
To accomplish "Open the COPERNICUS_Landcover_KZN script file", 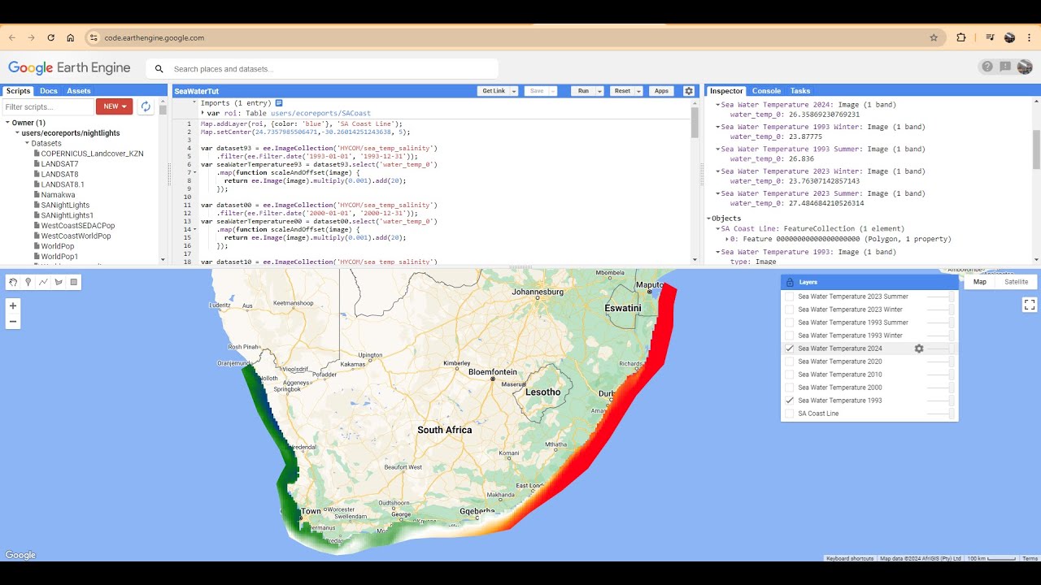I will click(92, 154).
